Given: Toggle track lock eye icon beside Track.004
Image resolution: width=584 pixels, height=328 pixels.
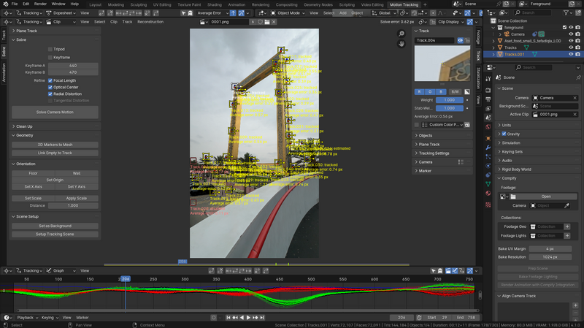Looking at the screenshot, I should [x=461, y=40].
